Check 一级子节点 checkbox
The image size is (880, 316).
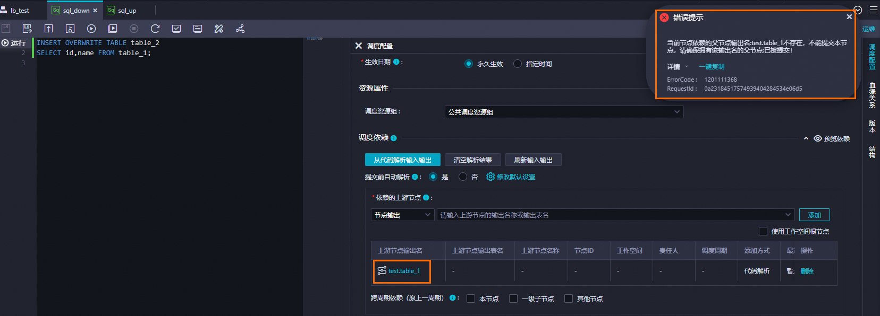513,299
